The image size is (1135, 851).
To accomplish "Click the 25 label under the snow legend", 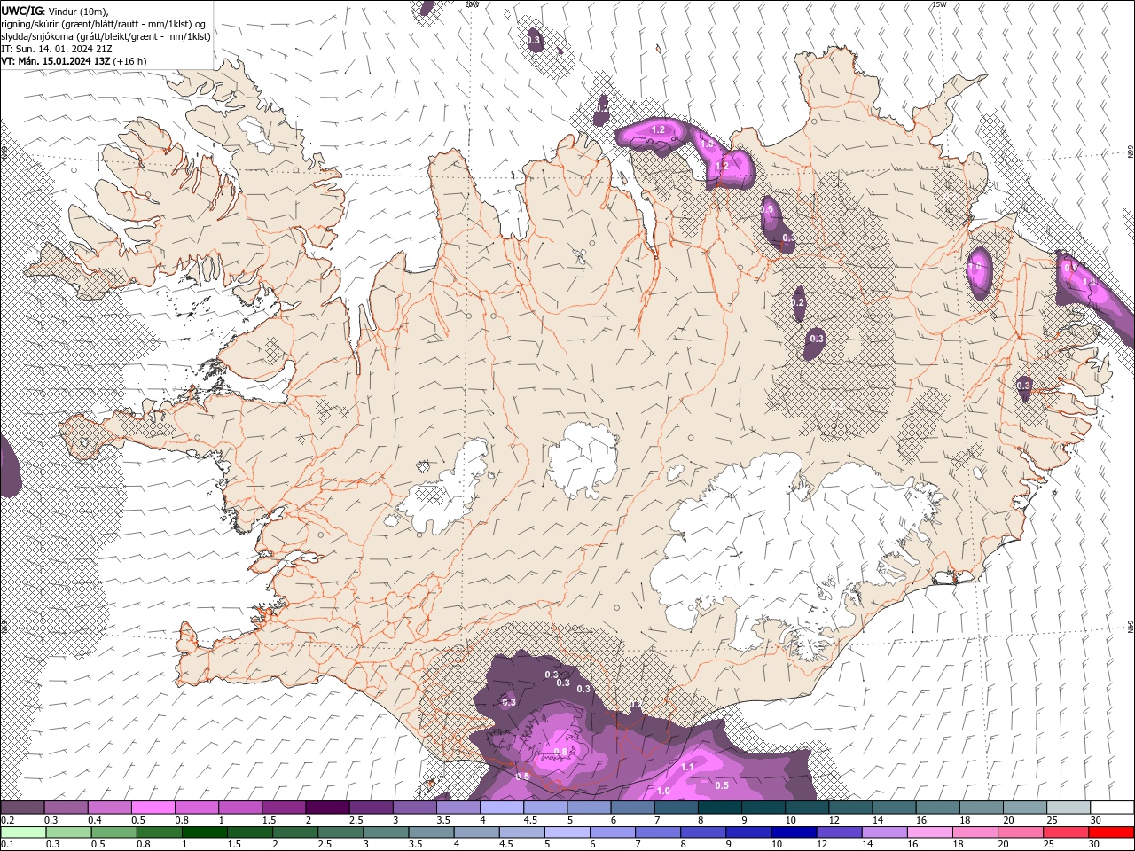I will tap(1052, 820).
